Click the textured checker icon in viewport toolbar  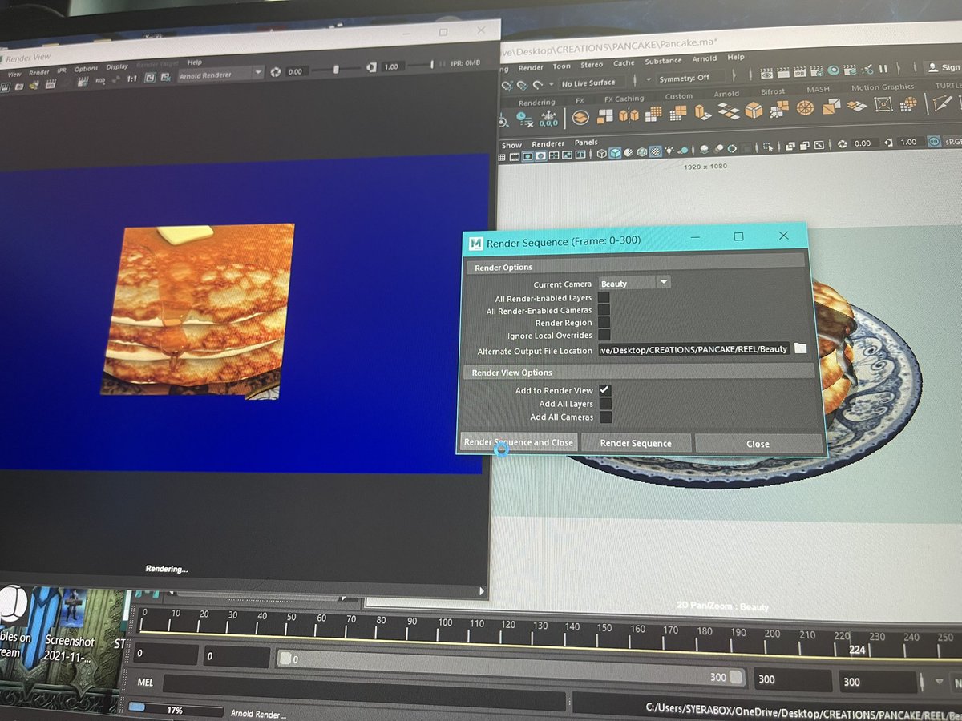tap(655, 151)
